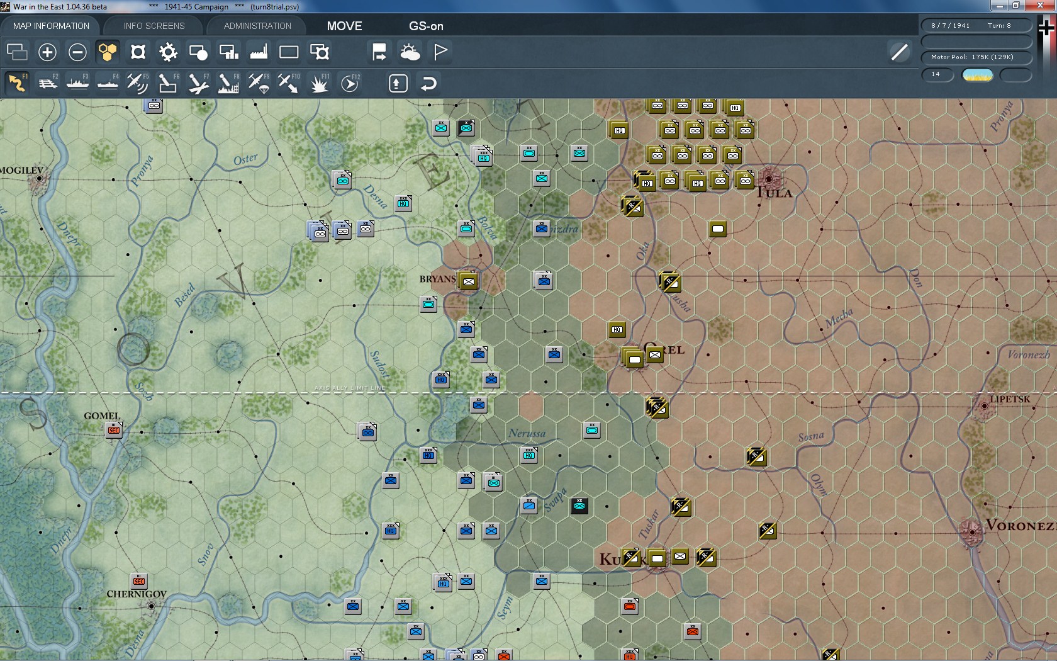1057x661 pixels.
Task: Switch to F6 bomb unit mode
Action: coord(168,83)
